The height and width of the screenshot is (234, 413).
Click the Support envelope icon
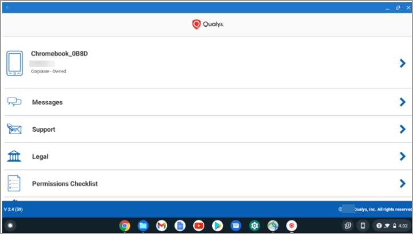14,129
